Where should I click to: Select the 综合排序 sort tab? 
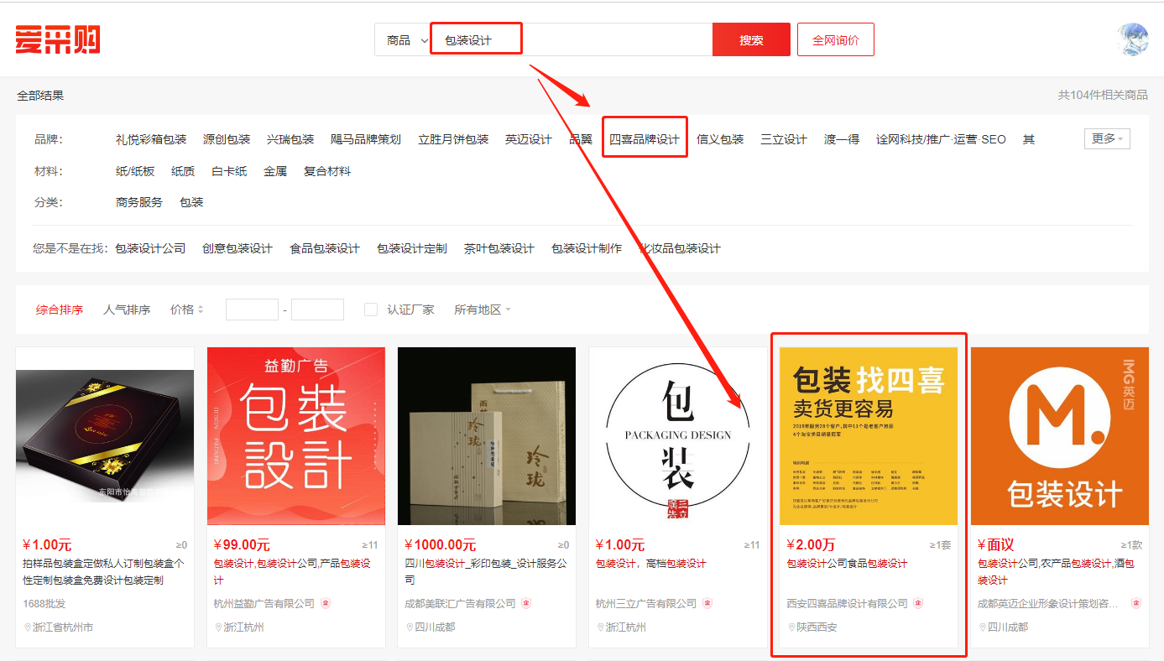[60, 310]
